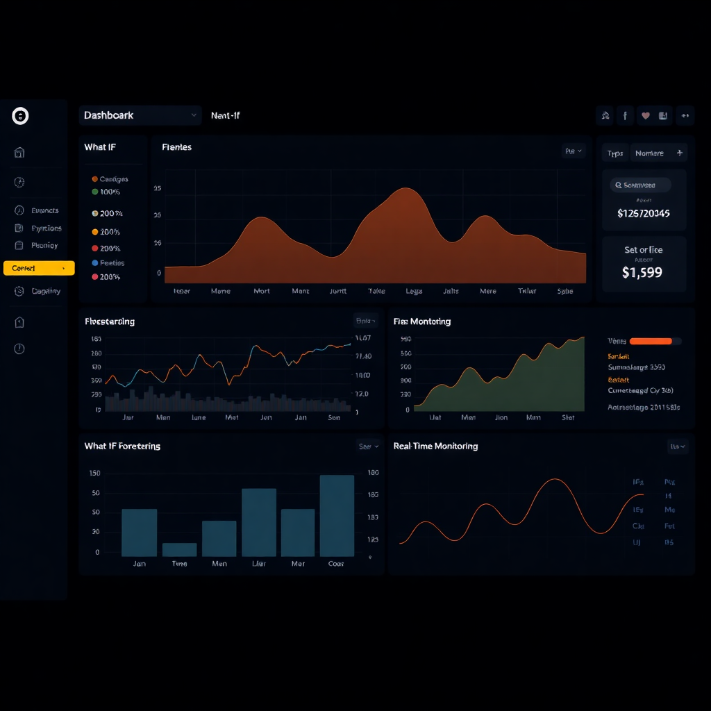Viewport: 711px width, 711px height.
Task: Open the user profile icon in header
Action: [605, 116]
